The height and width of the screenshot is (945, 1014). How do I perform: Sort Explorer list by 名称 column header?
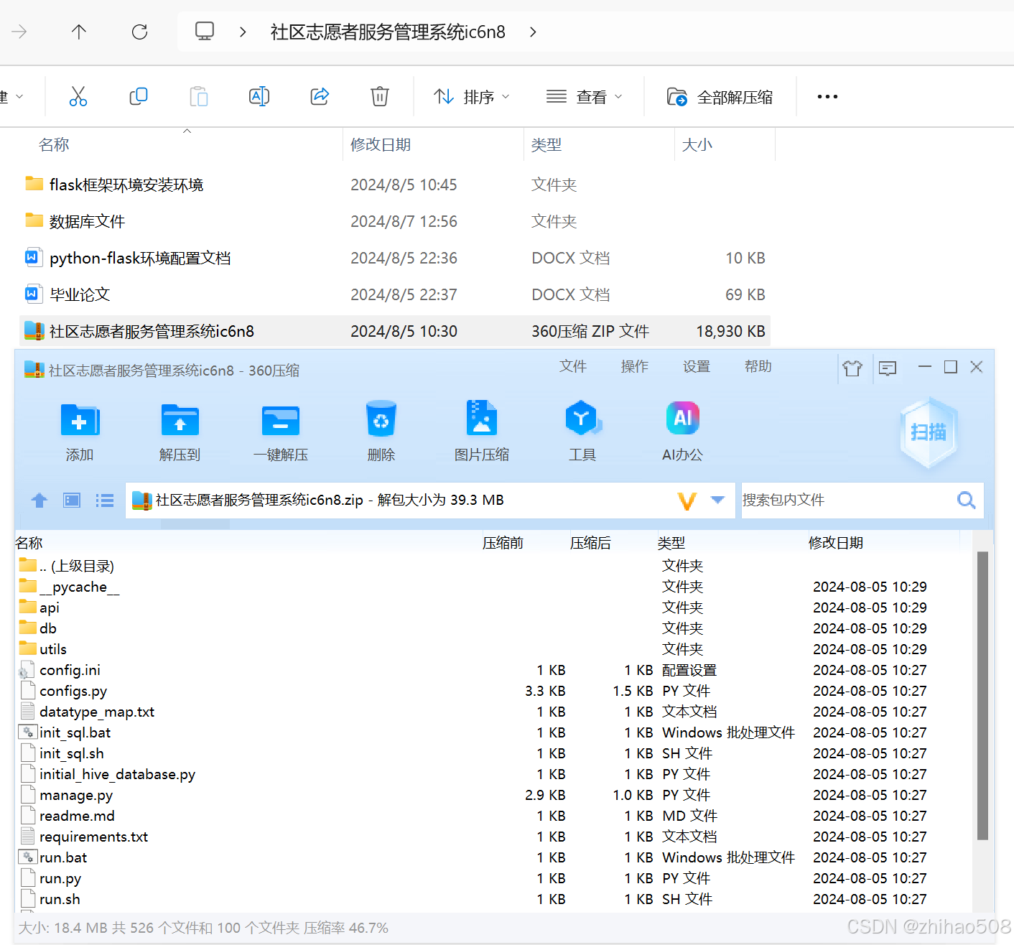[54, 144]
